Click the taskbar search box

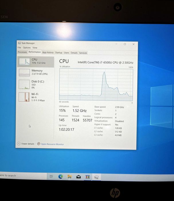coord(23,175)
